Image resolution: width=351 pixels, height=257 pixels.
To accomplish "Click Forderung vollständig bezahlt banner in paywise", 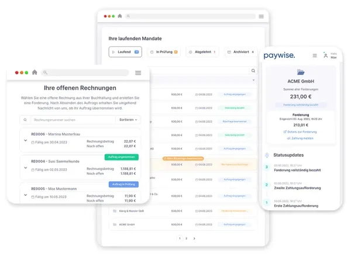I will (x=301, y=105).
